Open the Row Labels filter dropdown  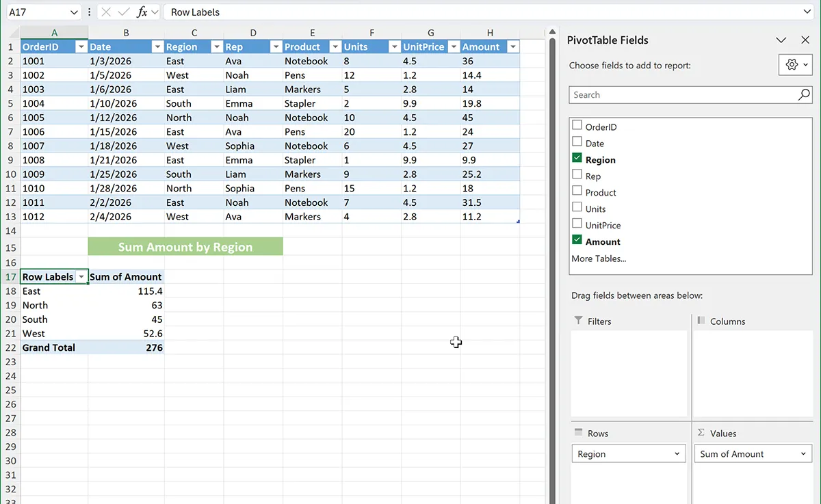81,277
